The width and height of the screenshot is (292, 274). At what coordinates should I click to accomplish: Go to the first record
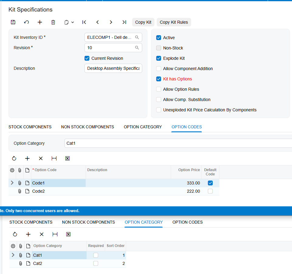pyautogui.click(x=84, y=22)
